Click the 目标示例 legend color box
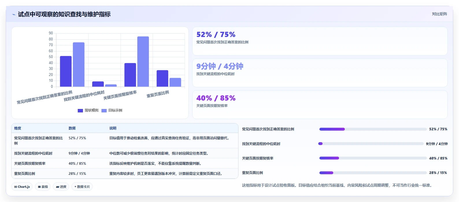The image size is (459, 202). tap(104, 111)
